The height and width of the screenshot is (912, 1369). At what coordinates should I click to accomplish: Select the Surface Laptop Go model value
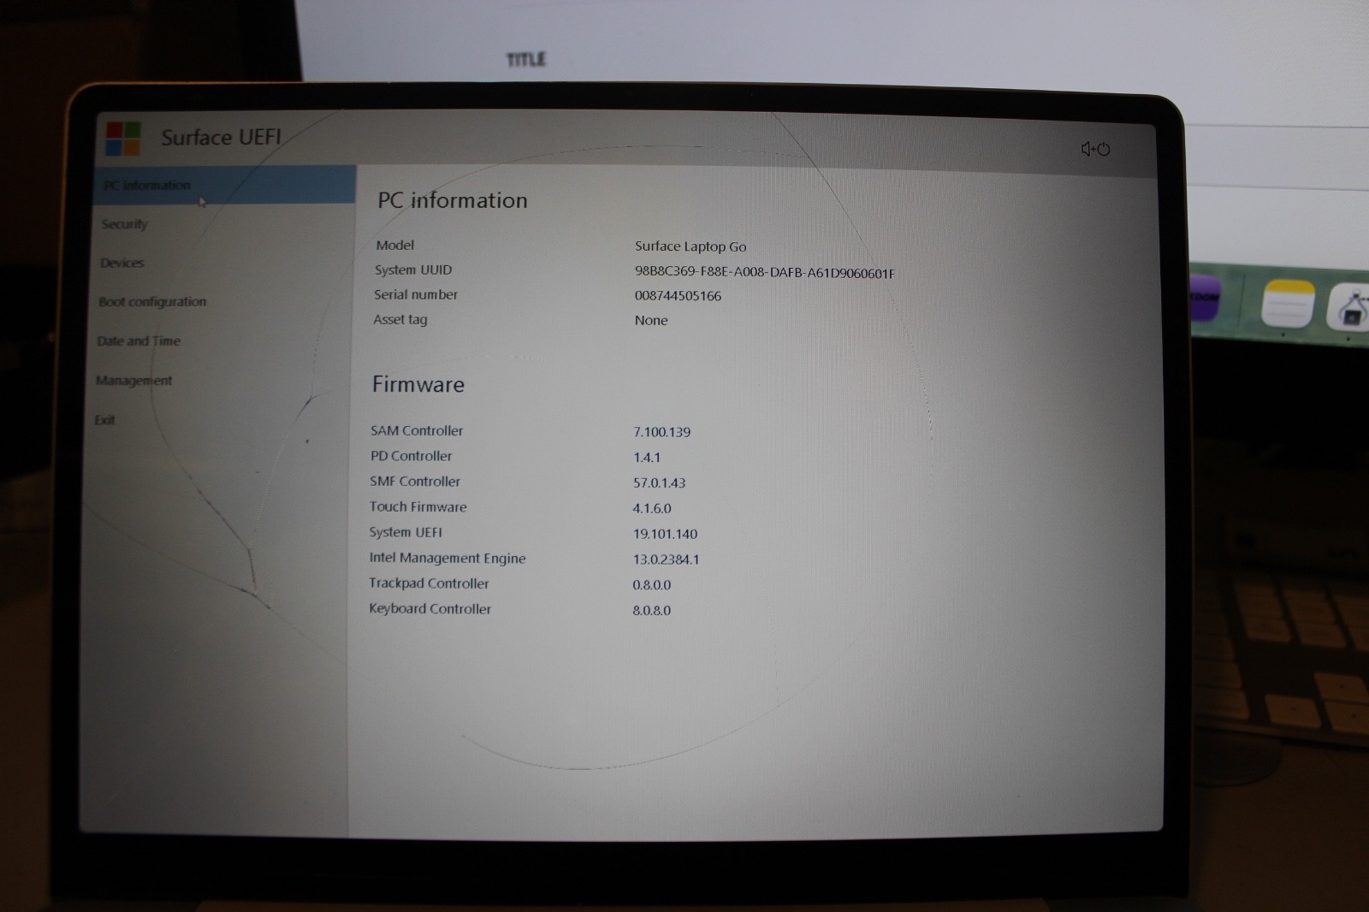[x=690, y=246]
